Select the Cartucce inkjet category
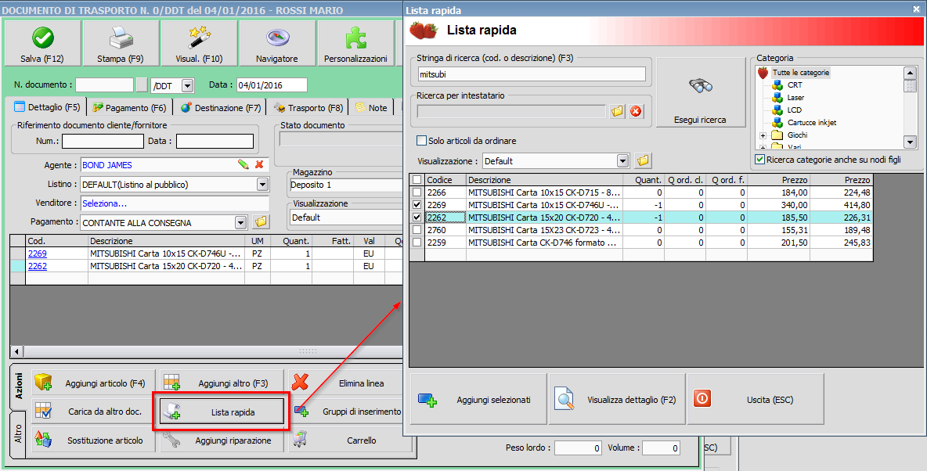The image size is (927, 471). click(812, 122)
